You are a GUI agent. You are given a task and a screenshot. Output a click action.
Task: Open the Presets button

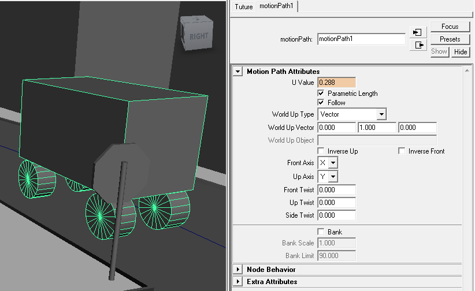(x=450, y=39)
